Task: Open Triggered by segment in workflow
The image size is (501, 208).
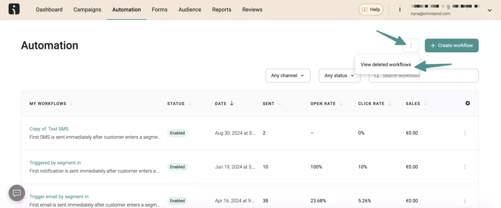Action: pos(55,163)
